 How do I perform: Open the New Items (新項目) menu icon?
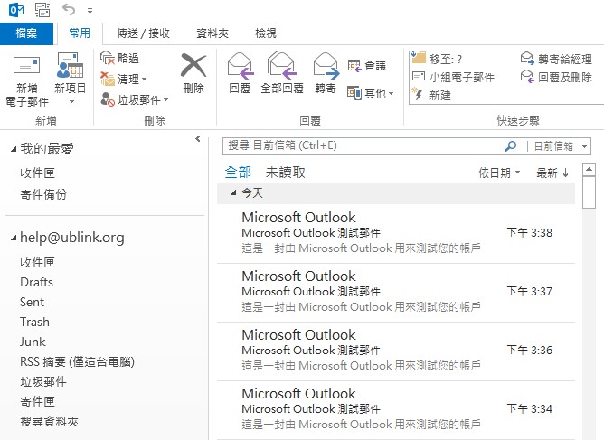pyautogui.click(x=70, y=67)
